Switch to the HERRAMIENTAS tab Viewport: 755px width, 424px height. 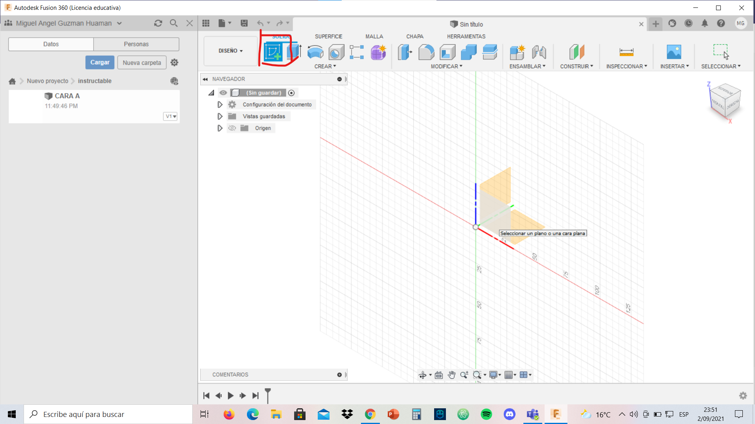[x=466, y=37]
